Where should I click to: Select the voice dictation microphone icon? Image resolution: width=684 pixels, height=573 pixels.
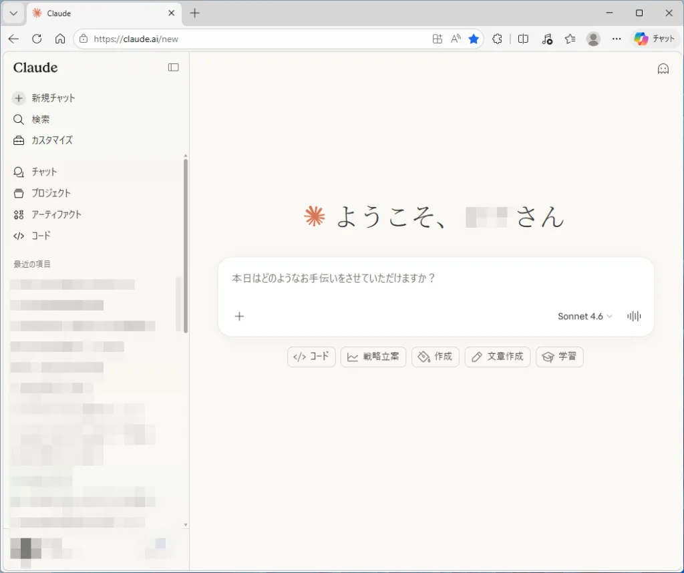coord(633,316)
